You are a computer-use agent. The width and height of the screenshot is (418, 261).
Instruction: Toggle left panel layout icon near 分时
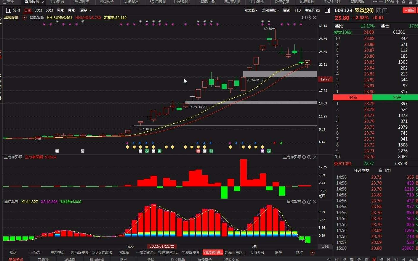(x=9, y=10)
